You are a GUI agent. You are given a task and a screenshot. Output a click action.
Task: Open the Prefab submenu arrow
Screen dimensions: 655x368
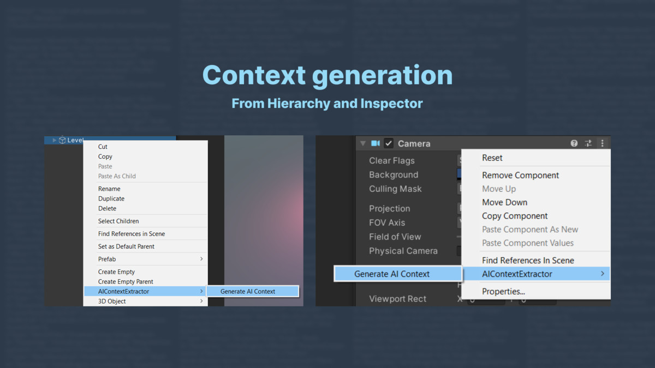(x=201, y=259)
